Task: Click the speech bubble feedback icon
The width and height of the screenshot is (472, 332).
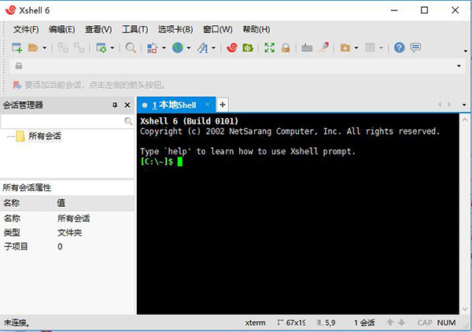Action: pyautogui.click(x=415, y=48)
